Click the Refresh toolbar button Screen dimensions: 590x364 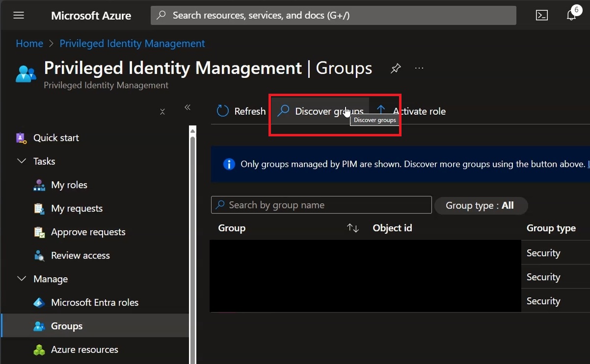241,111
